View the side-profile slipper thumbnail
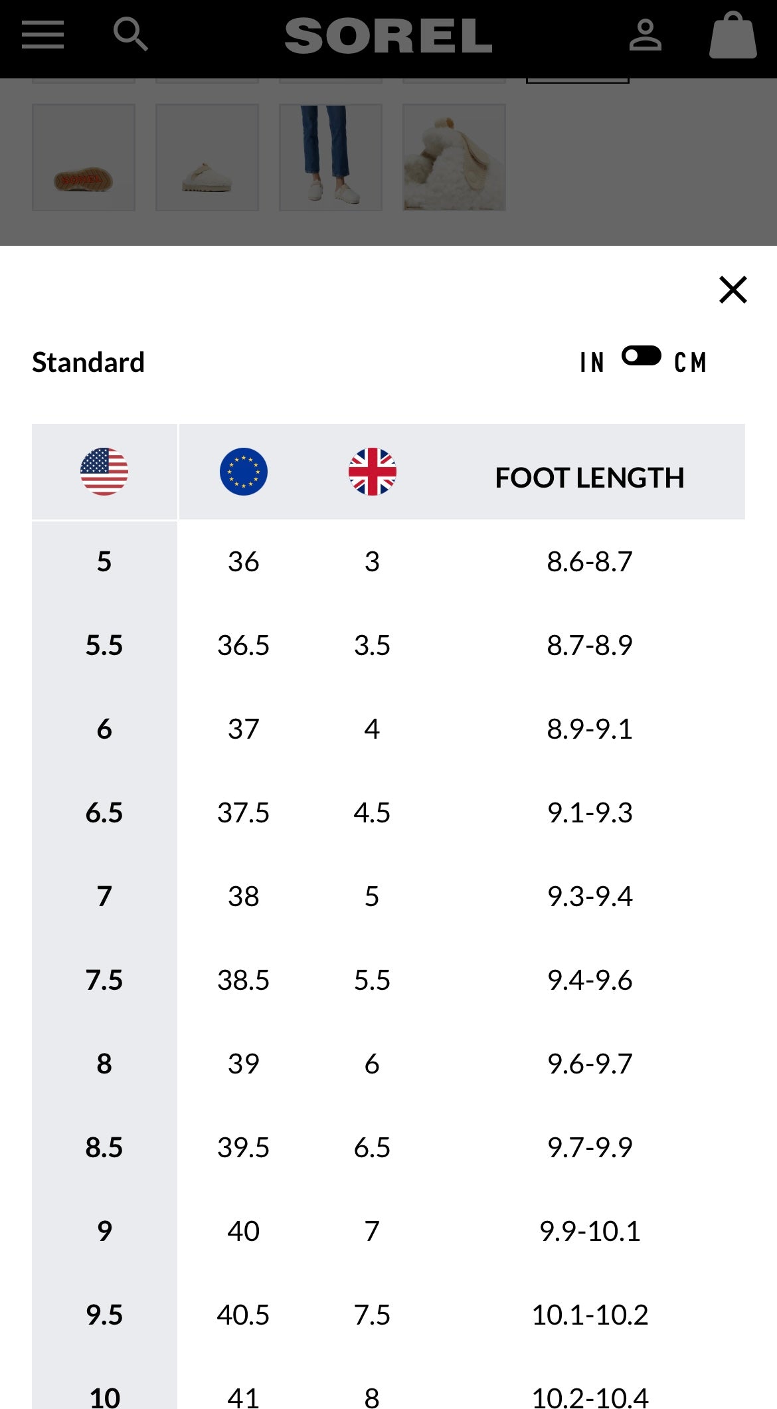The width and height of the screenshot is (777, 1409). pyautogui.click(x=207, y=157)
